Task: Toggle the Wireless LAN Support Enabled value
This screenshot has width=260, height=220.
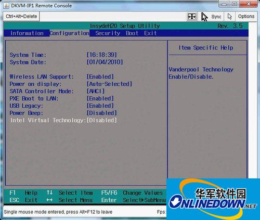Action: point(100,76)
